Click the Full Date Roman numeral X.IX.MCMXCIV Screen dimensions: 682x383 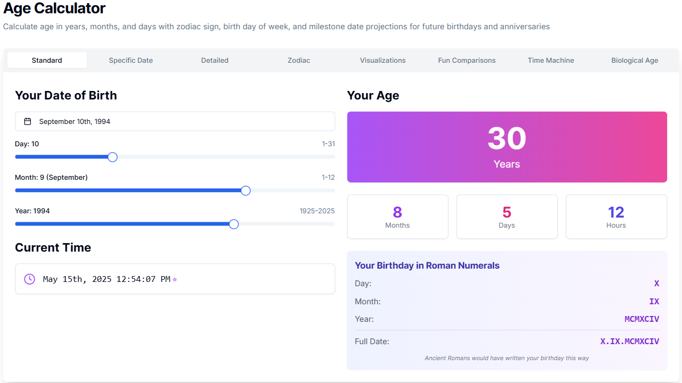pos(630,341)
